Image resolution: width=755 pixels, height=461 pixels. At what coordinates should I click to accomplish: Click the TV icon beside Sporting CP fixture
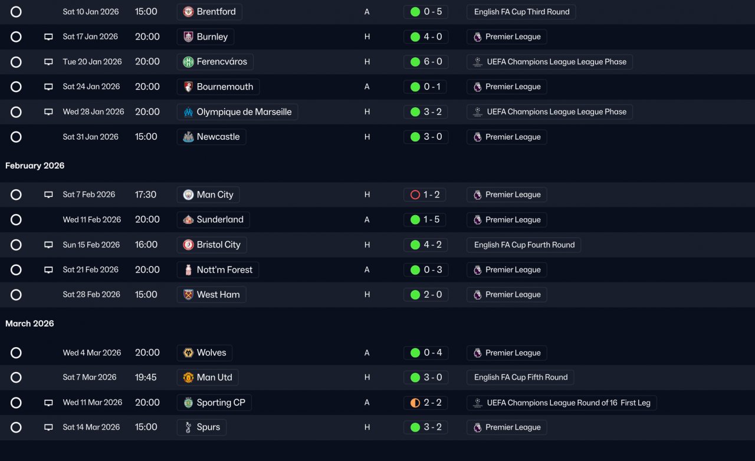(48, 403)
